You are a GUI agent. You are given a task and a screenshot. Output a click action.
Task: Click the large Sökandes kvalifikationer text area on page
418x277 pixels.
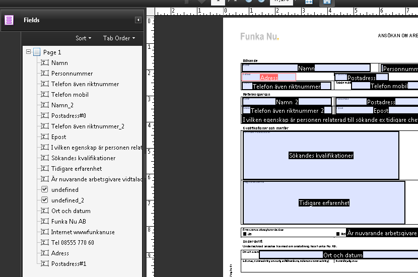(x=321, y=156)
